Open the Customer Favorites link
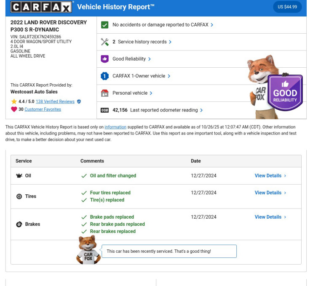The width and height of the screenshot is (313, 286). [x=43, y=109]
